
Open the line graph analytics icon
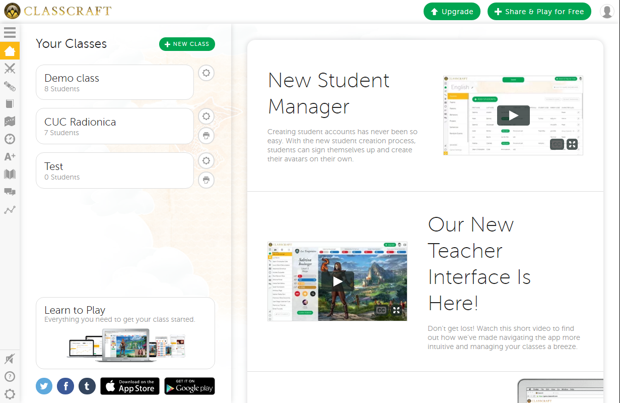[10, 210]
